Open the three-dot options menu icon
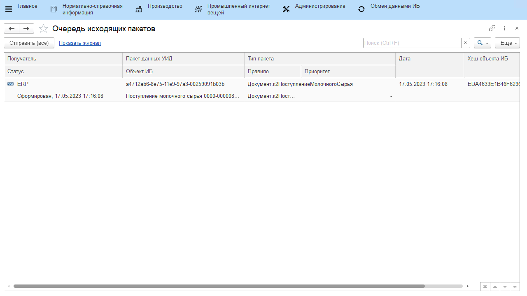This screenshot has width=527, height=296. [504, 28]
